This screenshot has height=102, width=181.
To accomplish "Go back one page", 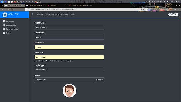I will pyautogui.click(x=2, y=10).
